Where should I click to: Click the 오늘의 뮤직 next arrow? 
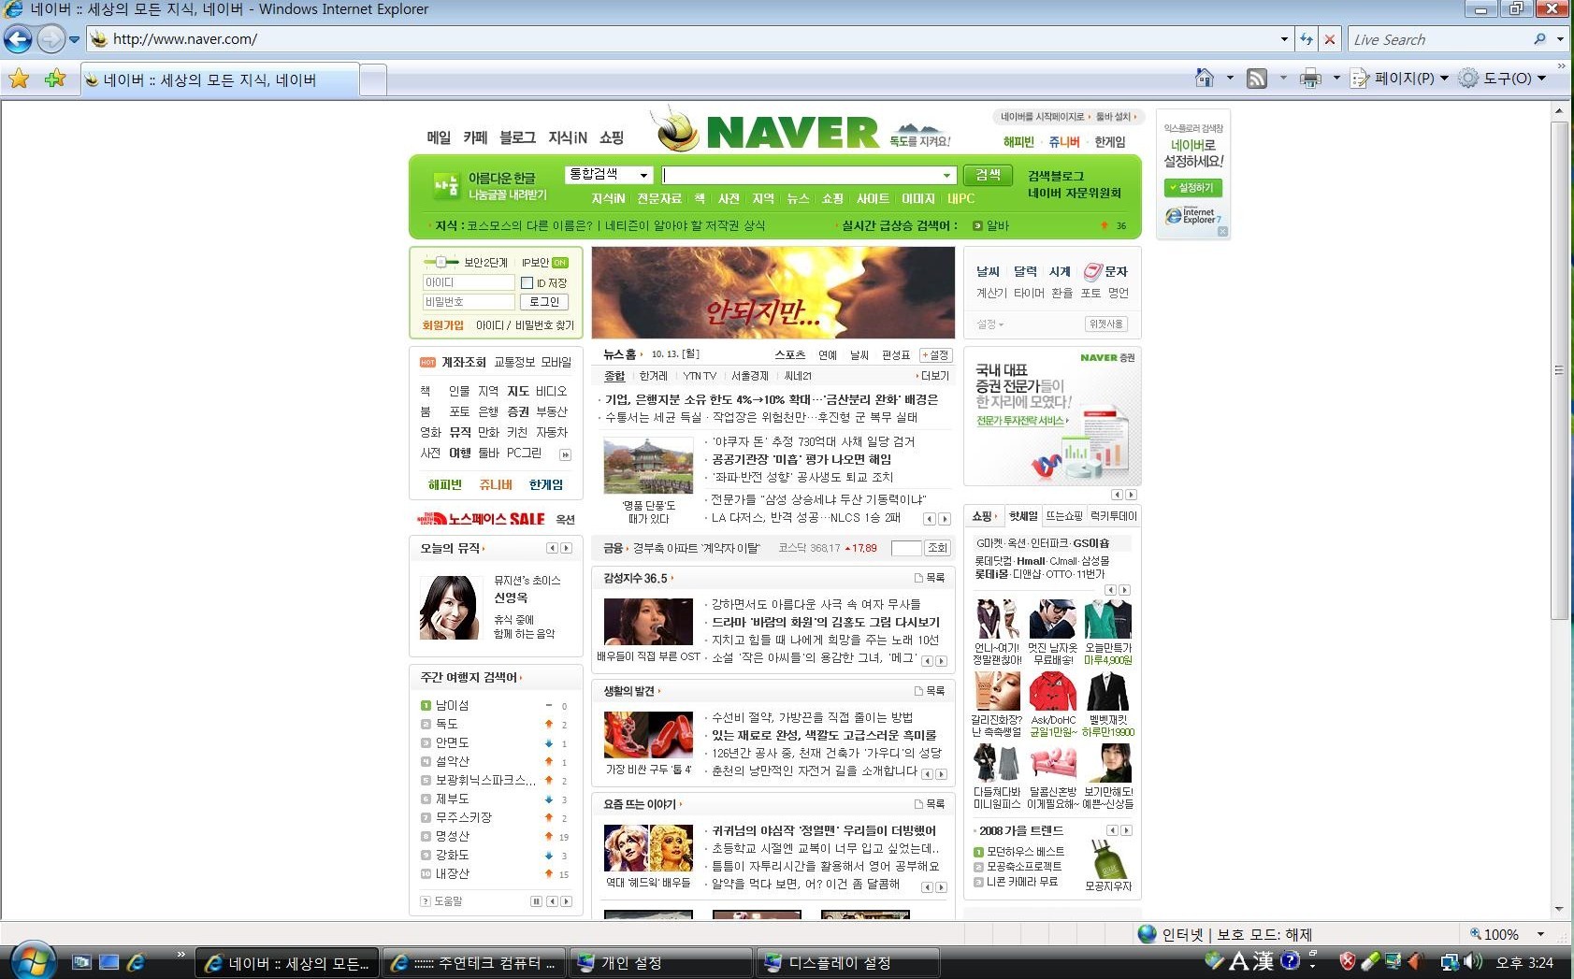tap(566, 548)
